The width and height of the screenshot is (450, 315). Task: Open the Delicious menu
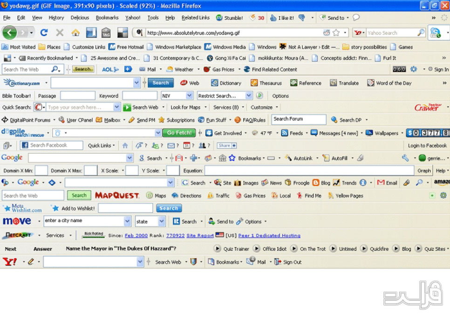[80, 18]
